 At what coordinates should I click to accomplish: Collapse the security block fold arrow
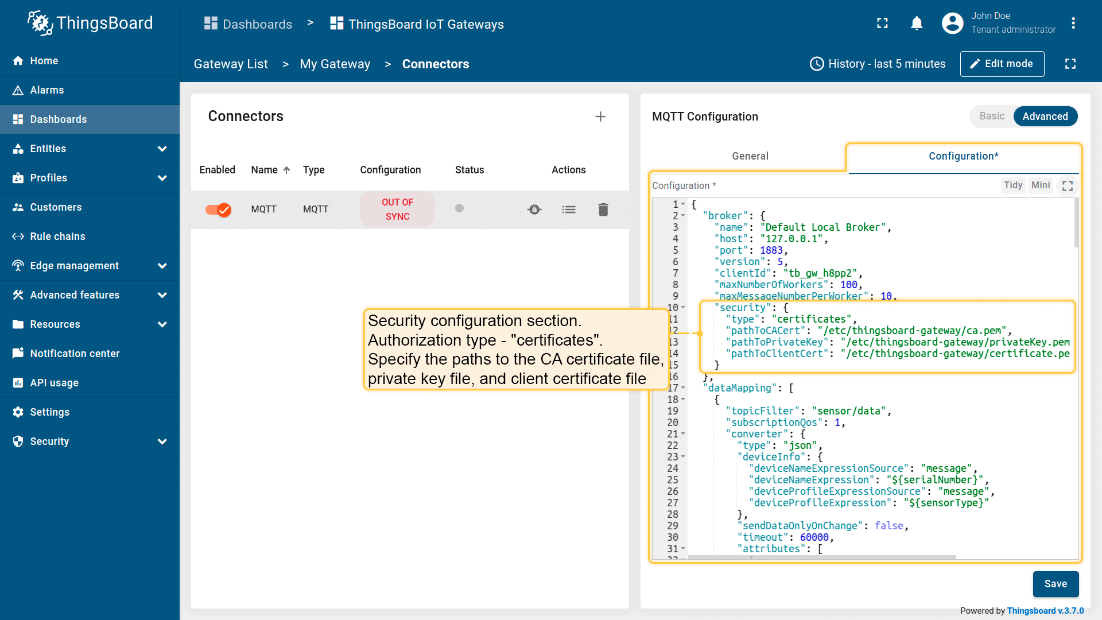pos(683,308)
